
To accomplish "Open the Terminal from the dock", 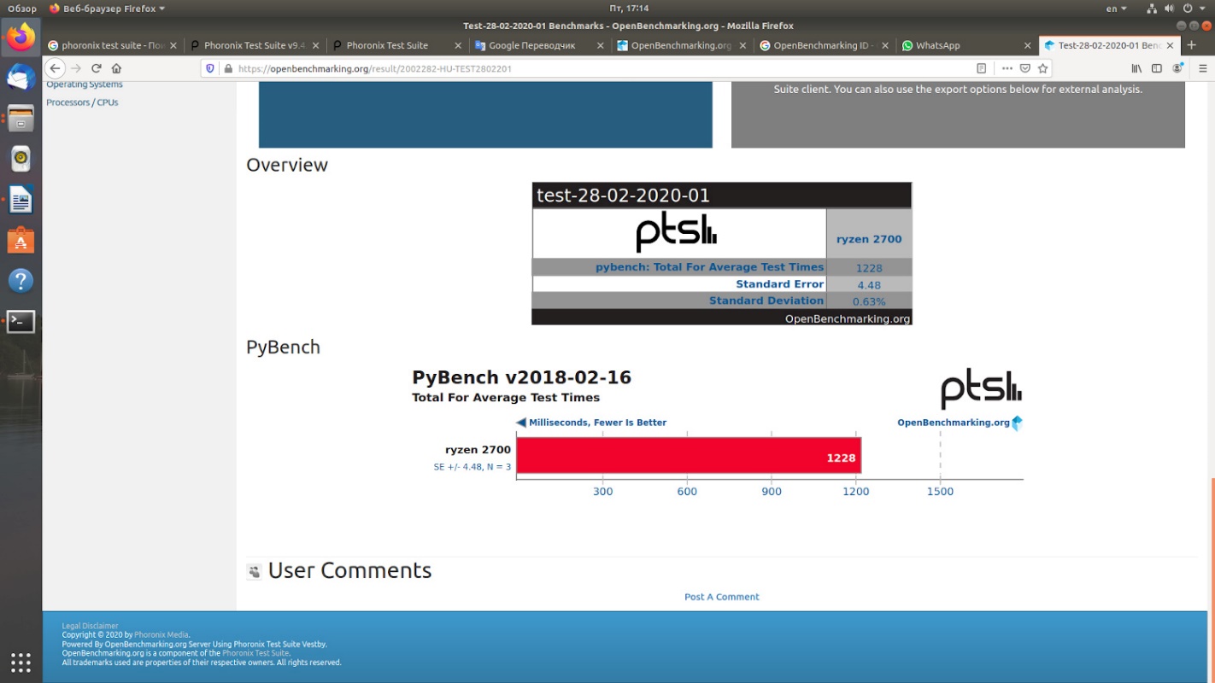I will [x=21, y=322].
